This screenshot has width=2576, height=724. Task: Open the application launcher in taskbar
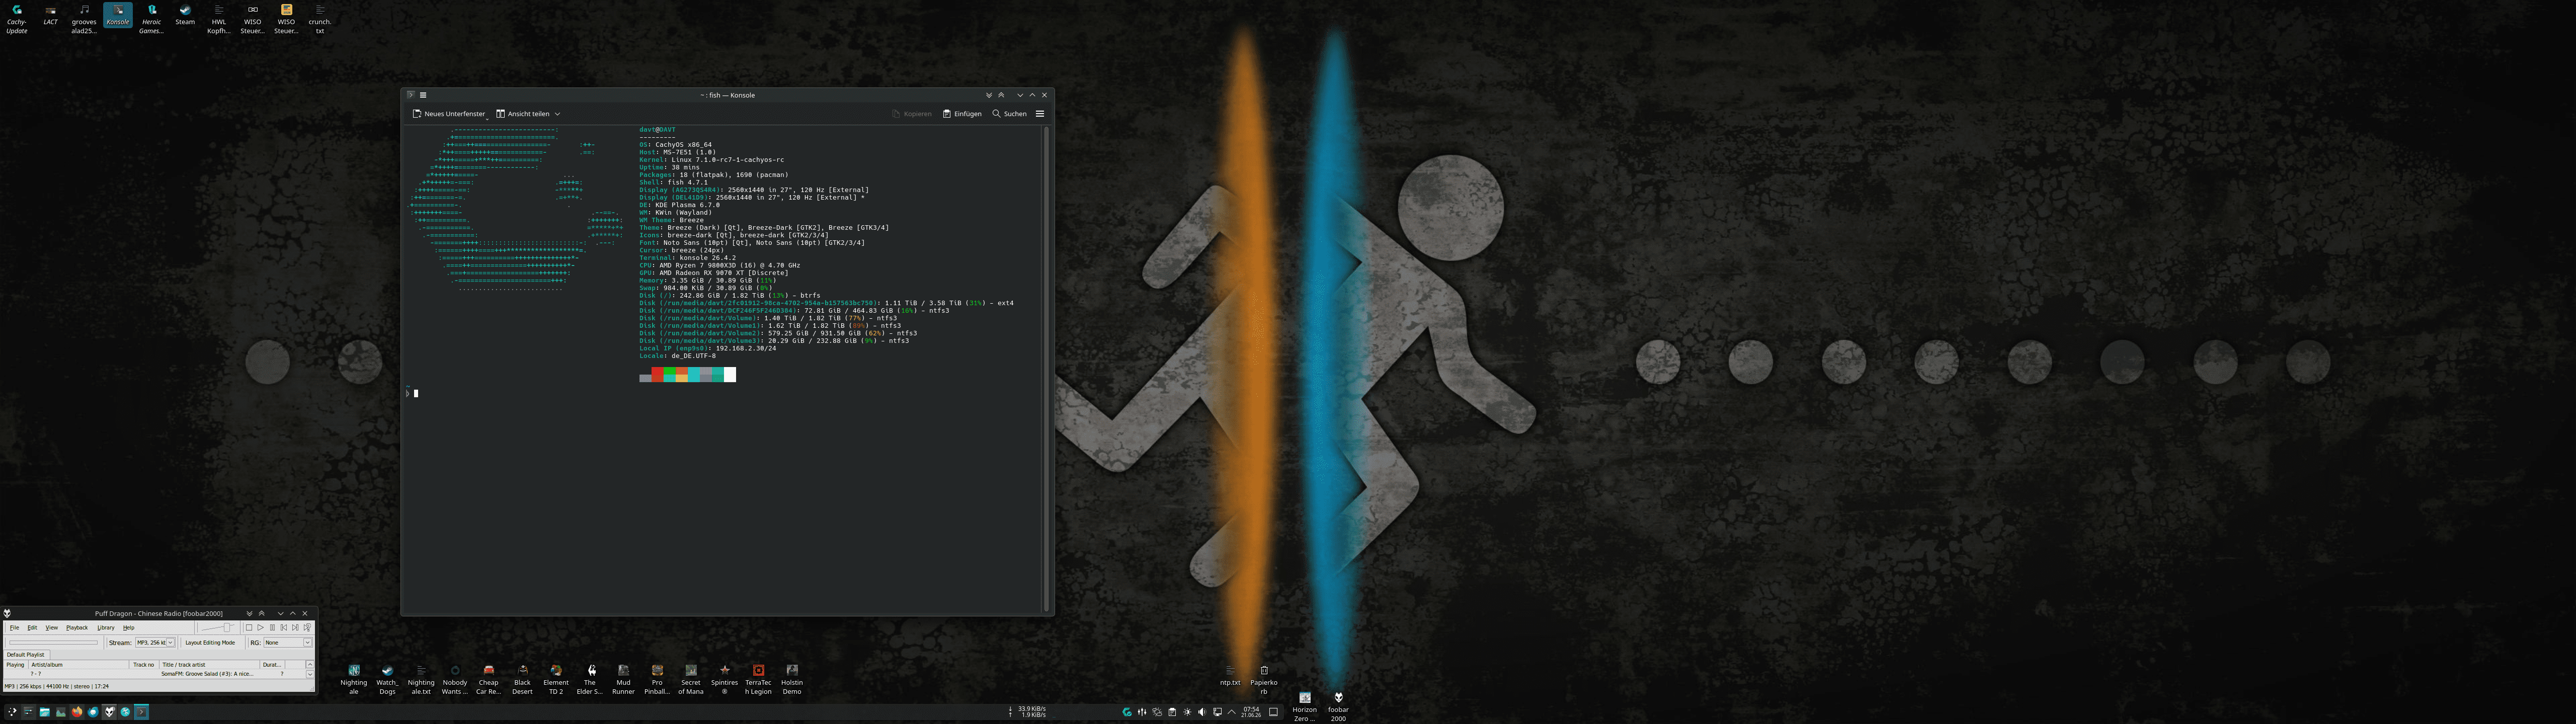click(x=12, y=712)
